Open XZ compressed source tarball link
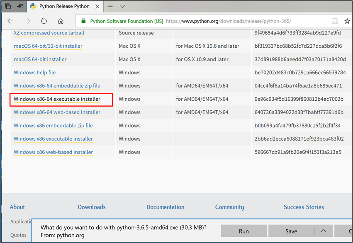This screenshot has height=243, width=353. [49, 33]
